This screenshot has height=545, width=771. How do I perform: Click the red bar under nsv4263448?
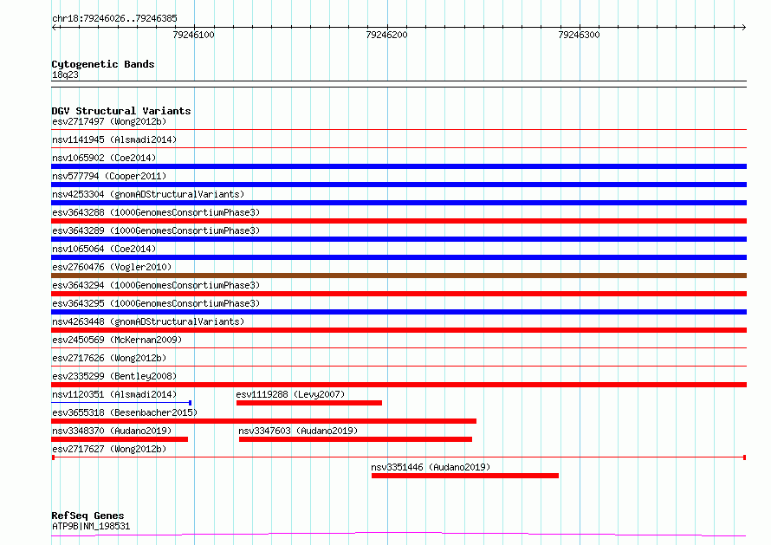tap(398, 330)
